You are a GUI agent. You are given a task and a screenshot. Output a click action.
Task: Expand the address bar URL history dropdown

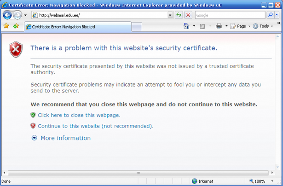[170, 15]
